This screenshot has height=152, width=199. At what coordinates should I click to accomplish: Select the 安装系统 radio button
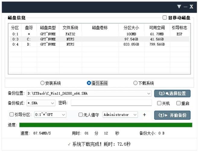coord(42,83)
